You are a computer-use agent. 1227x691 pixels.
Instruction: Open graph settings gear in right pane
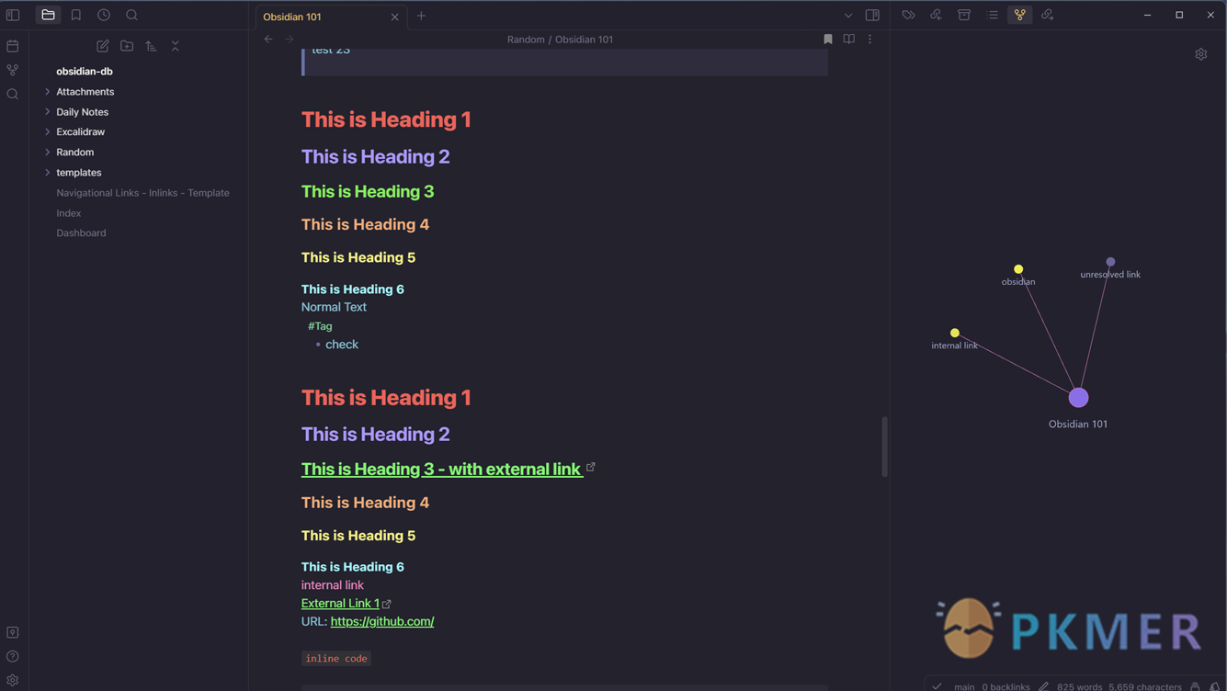(x=1201, y=54)
